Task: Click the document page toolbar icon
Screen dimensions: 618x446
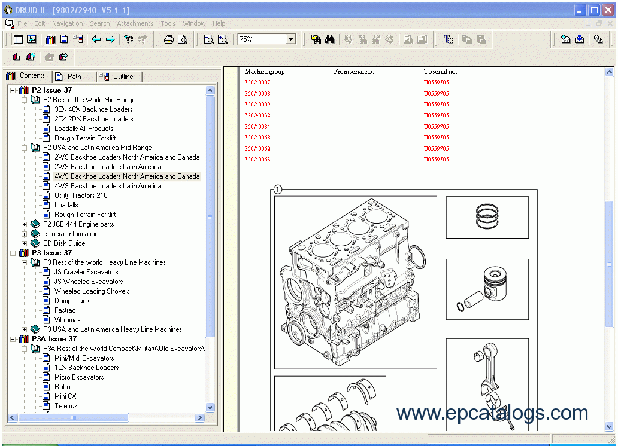Action: (64, 39)
